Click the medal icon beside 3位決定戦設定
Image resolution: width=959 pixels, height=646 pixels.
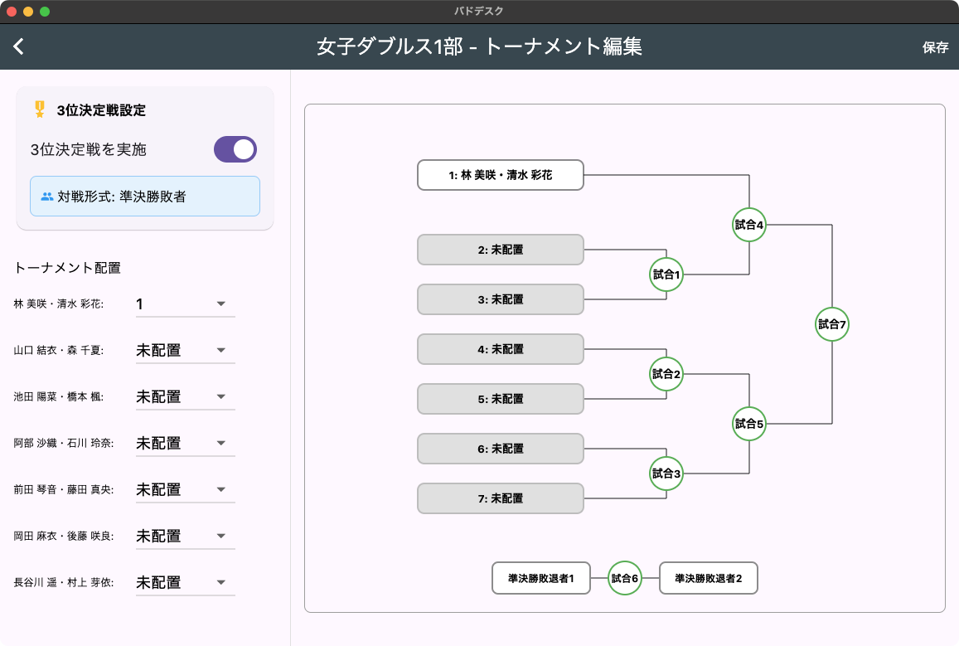40,109
